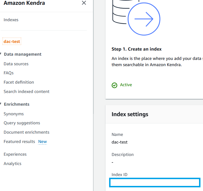
Task: Collapse the Data management section
Action: point(2,54)
